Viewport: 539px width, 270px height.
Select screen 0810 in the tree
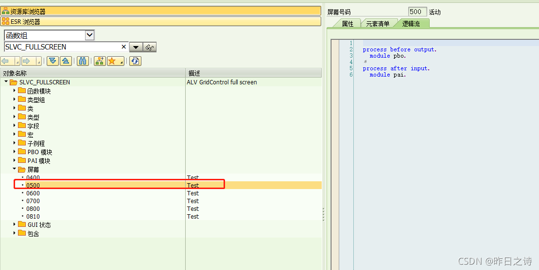click(33, 217)
